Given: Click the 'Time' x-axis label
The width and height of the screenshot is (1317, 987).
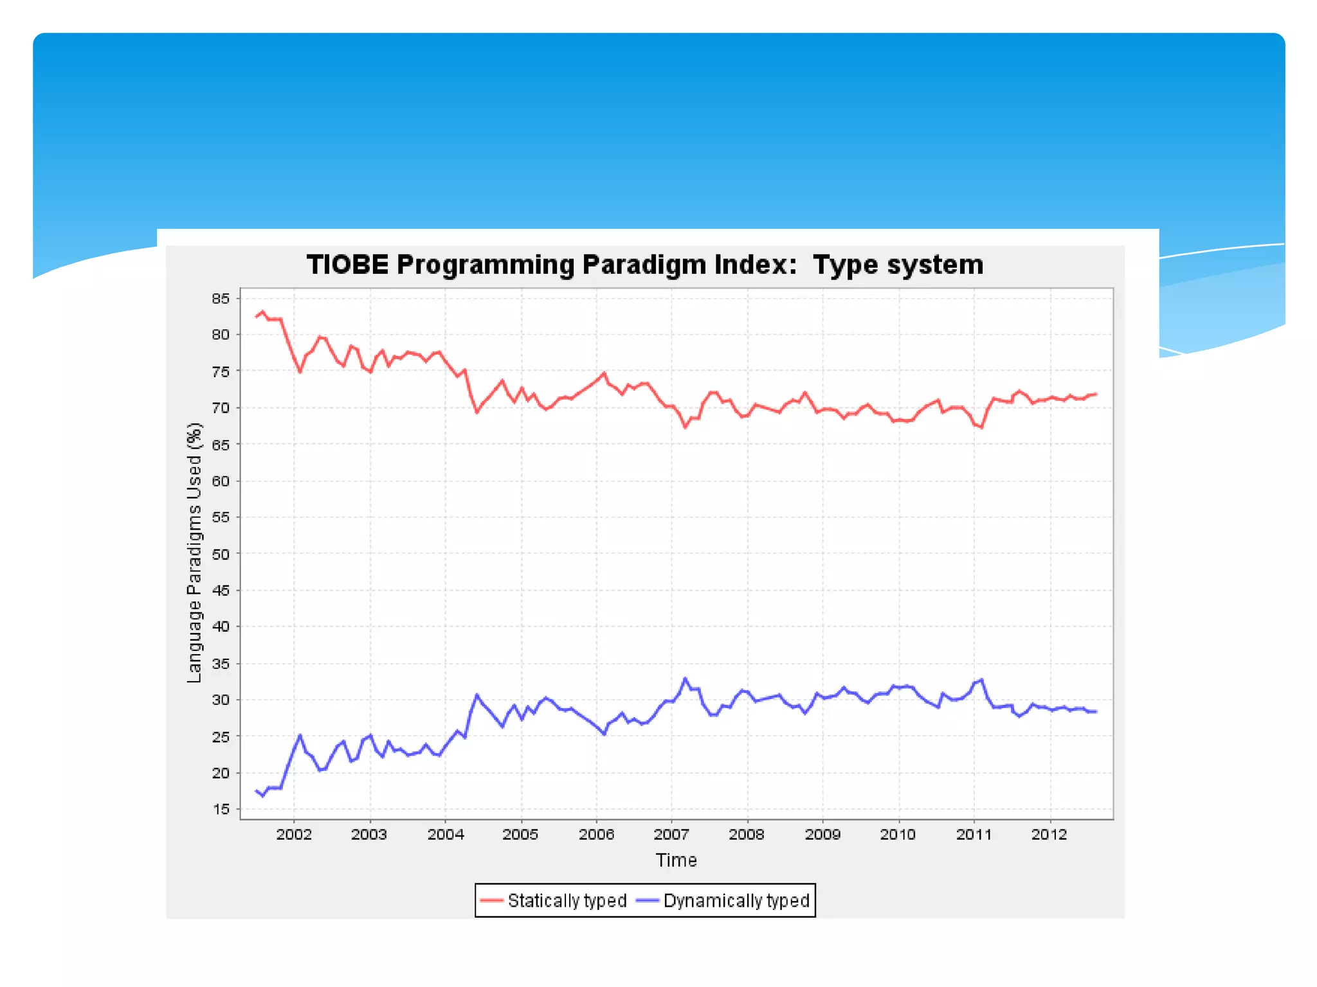Looking at the screenshot, I should 676,860.
